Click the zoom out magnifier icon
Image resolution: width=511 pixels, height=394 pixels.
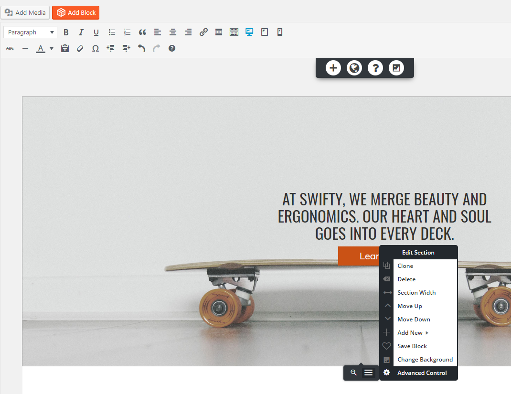[x=353, y=373]
